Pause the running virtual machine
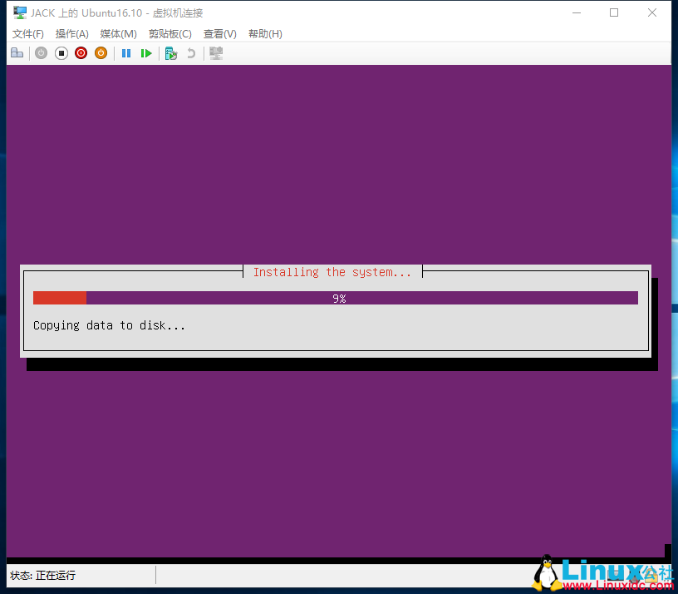Screen dimensions: 678x594 tap(125, 52)
